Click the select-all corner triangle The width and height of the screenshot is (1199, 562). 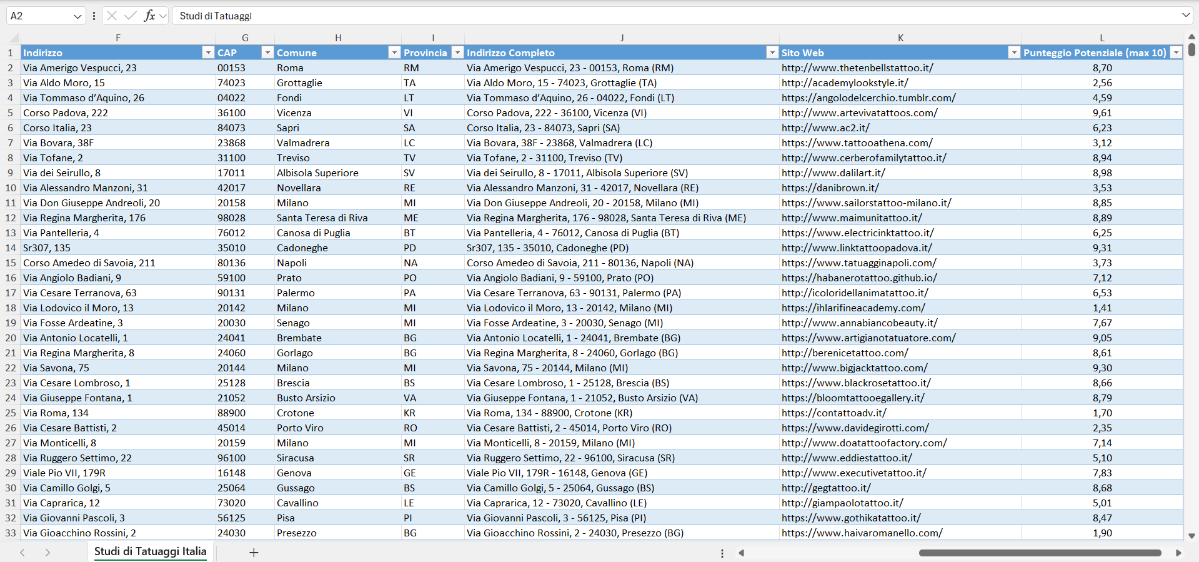click(14, 38)
